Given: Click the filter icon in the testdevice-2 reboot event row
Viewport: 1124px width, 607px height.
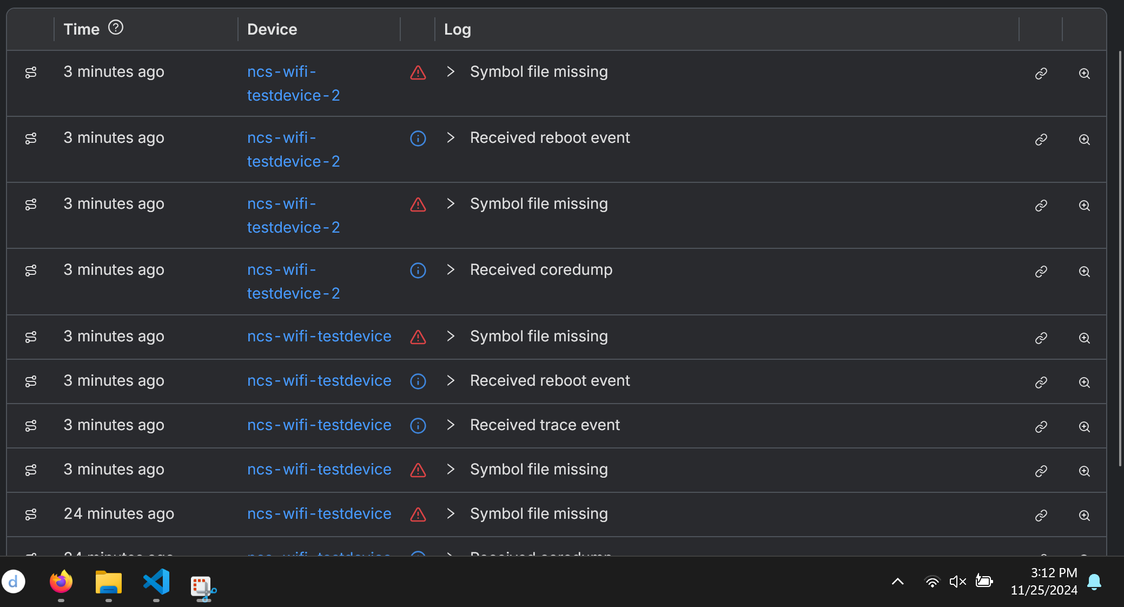Looking at the screenshot, I should [31, 138].
